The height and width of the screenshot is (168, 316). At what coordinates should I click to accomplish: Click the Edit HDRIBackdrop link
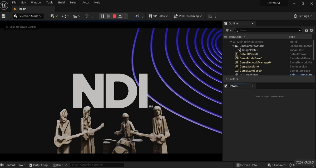pos(301,75)
